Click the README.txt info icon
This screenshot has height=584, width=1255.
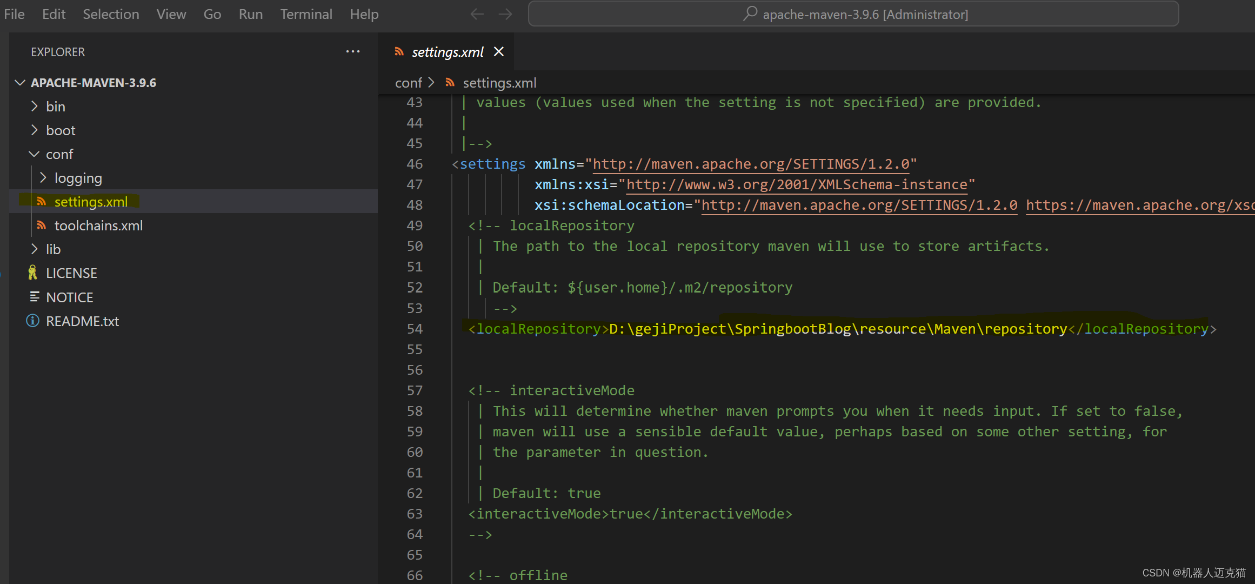coord(33,321)
